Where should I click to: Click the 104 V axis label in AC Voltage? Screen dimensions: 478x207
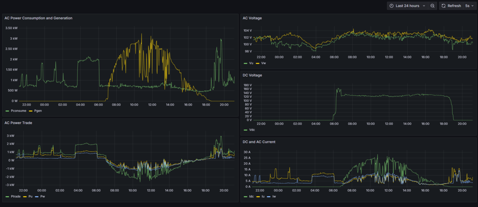[x=248, y=31]
